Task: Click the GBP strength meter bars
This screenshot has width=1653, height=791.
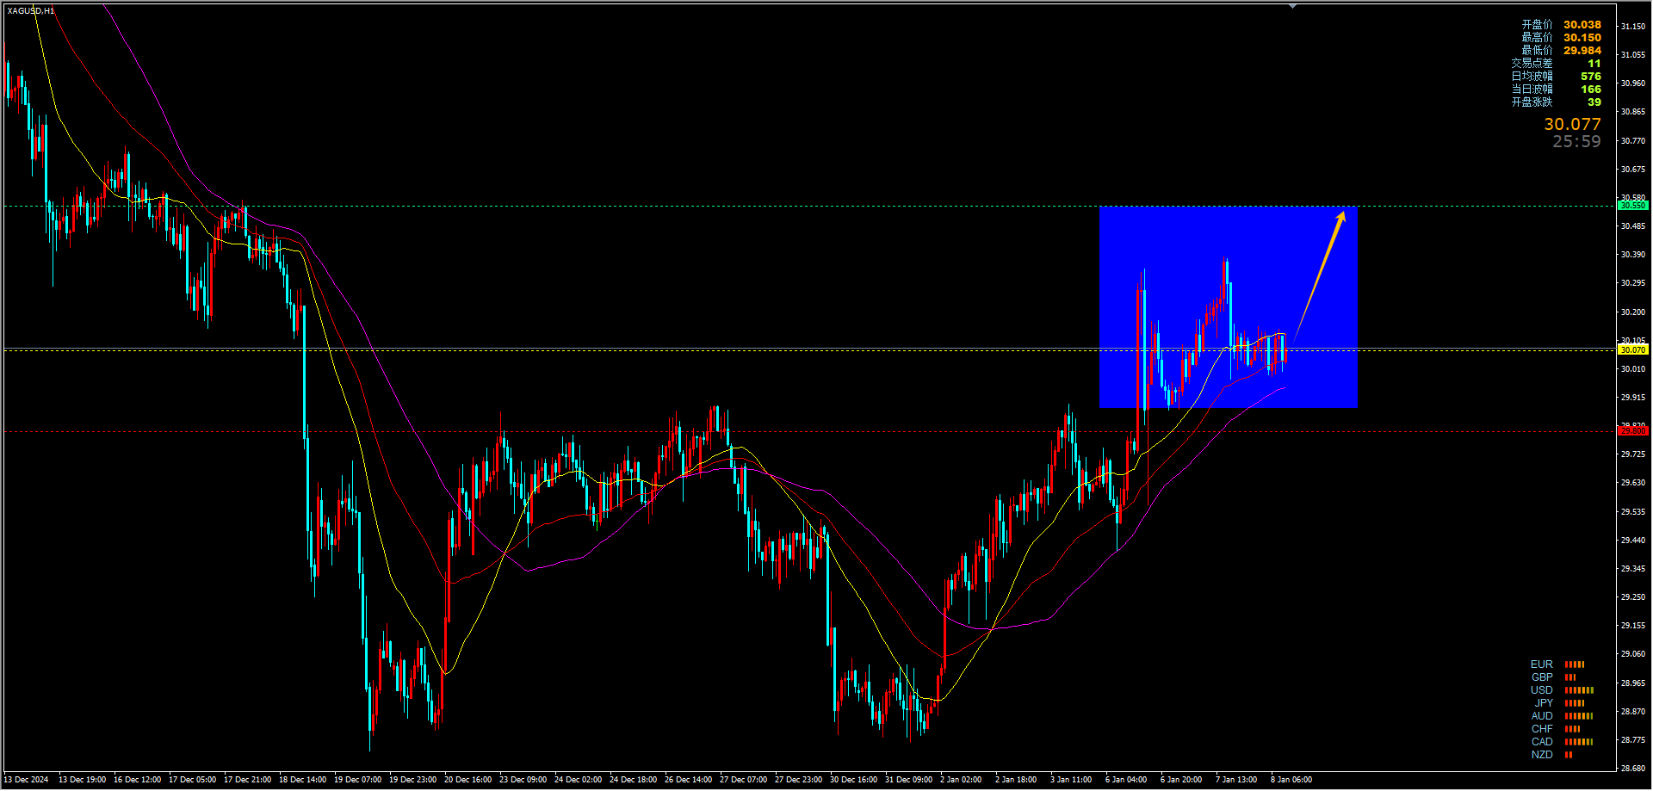Action: click(1570, 677)
